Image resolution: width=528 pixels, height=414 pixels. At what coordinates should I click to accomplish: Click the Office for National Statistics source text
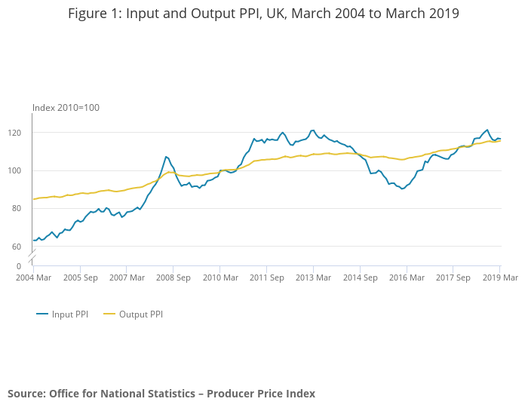tap(161, 394)
